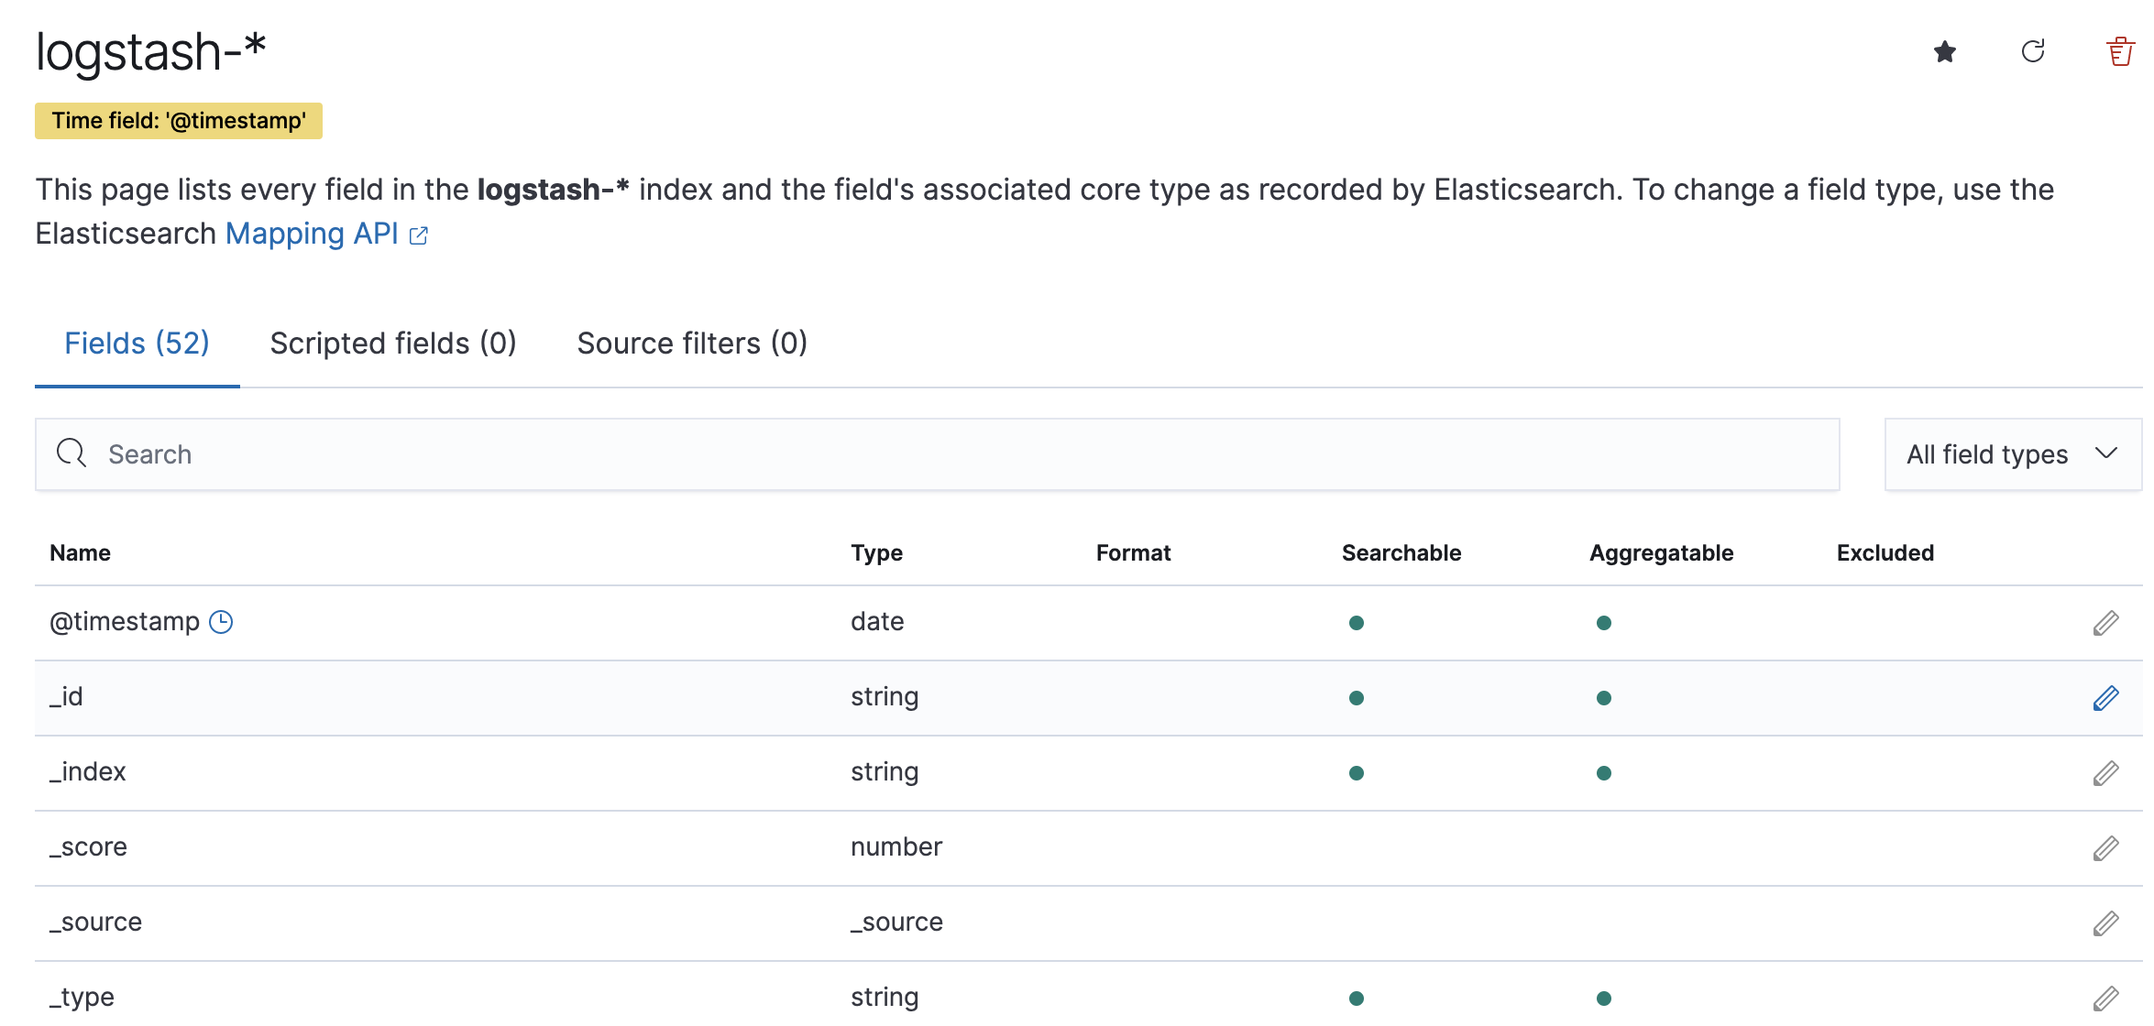Edit the _score field pencil icon
The height and width of the screenshot is (1026, 2154).
[x=2105, y=848]
